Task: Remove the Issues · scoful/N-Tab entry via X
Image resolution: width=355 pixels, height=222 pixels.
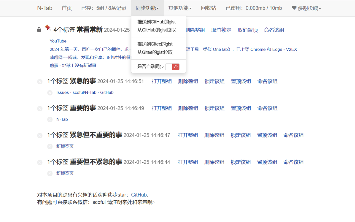Action: click(x=50, y=92)
